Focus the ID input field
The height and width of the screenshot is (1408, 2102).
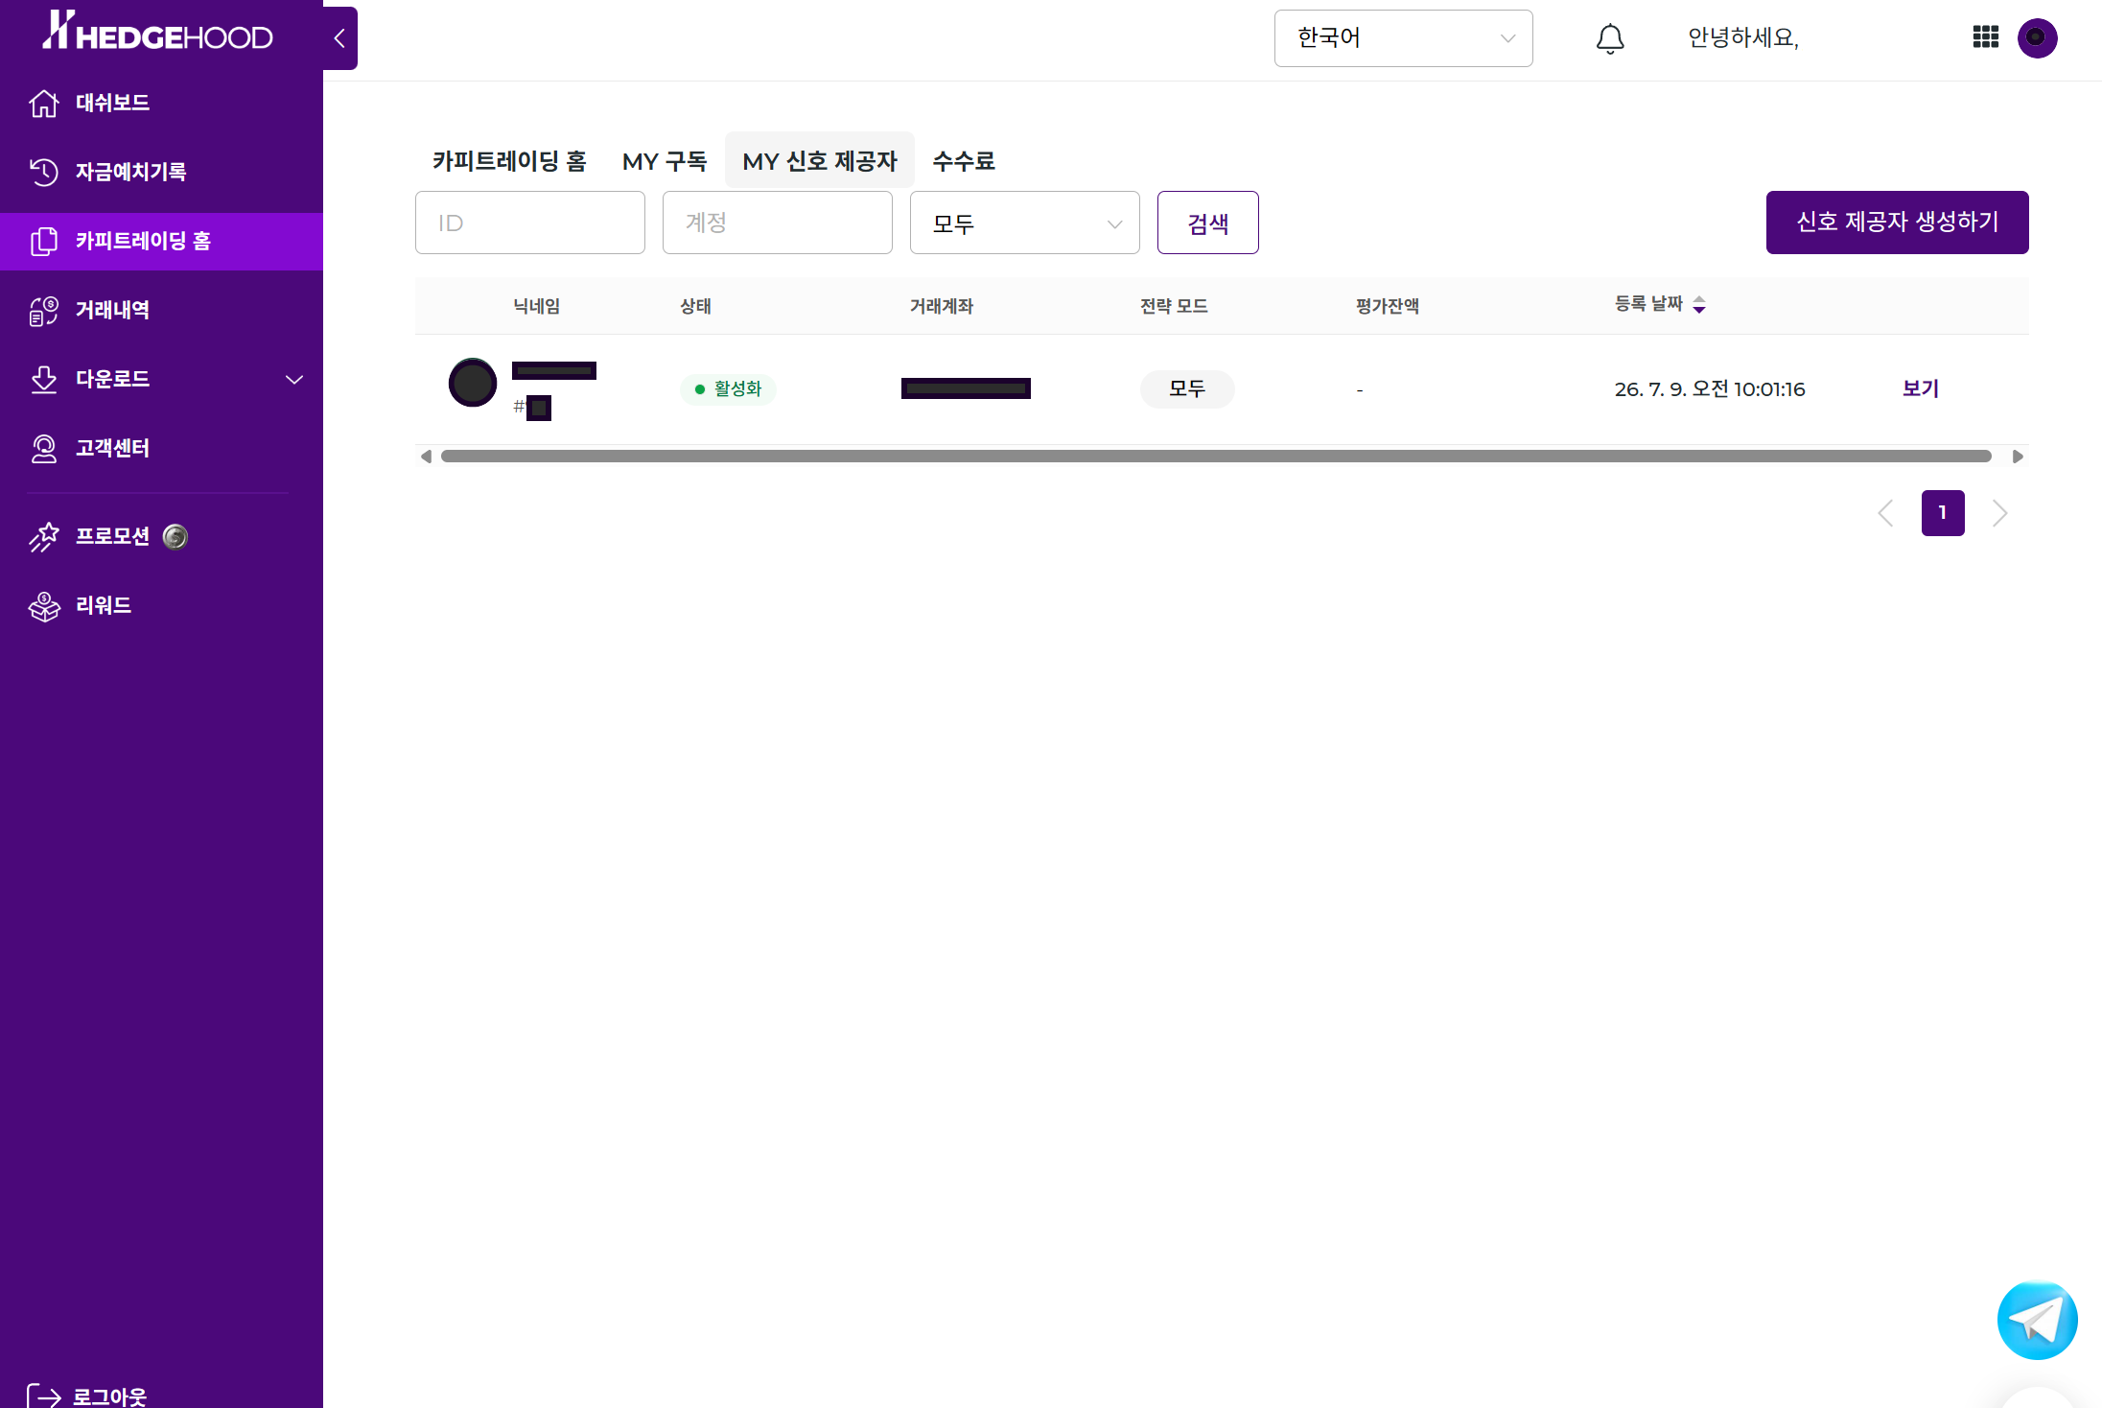tap(529, 223)
